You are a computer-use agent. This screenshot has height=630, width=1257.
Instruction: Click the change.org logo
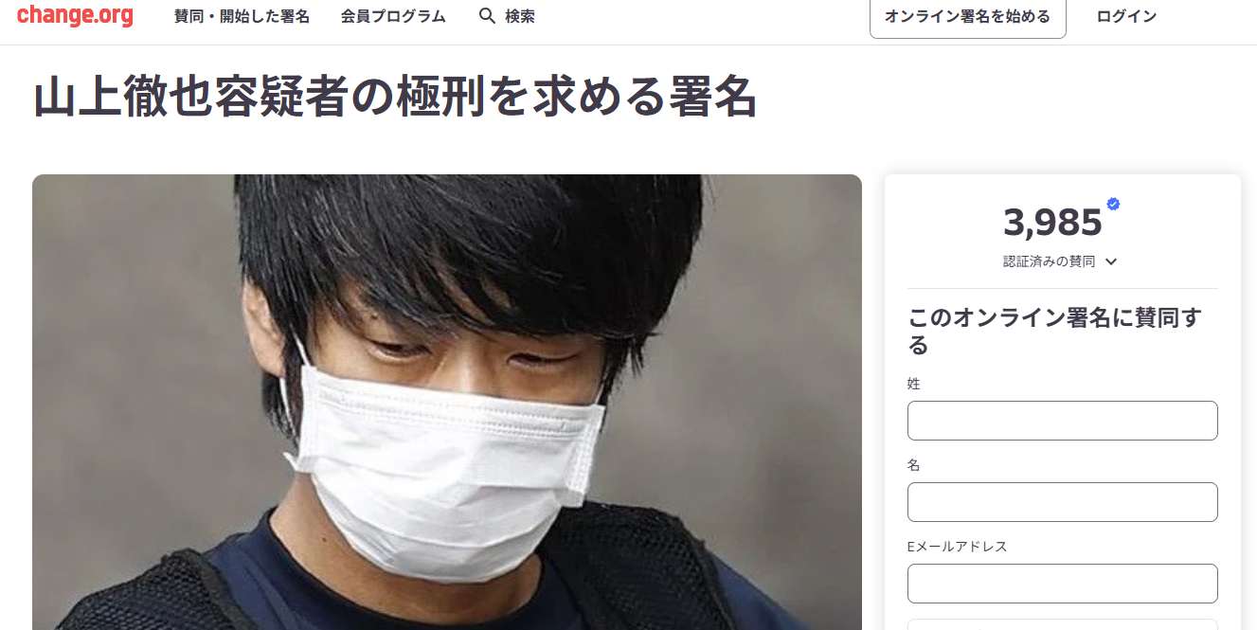pyautogui.click(x=75, y=15)
